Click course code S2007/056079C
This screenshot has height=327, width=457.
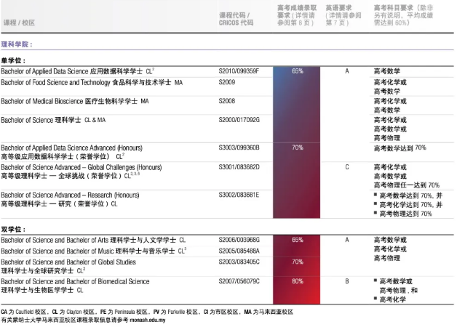point(239,281)
